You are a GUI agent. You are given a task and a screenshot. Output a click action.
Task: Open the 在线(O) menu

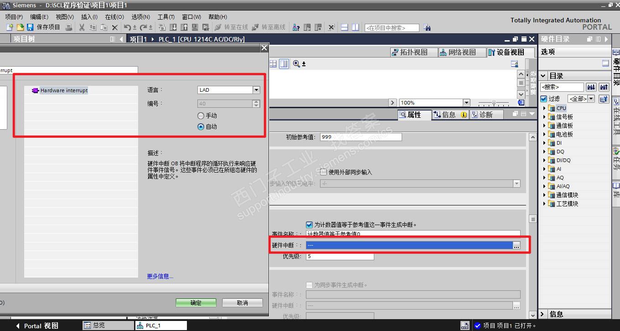tap(114, 17)
